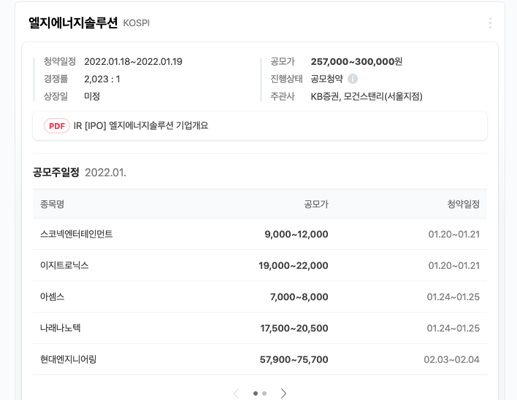Click the info icon next to 공모청약
The image size is (517, 400).
tap(353, 79)
